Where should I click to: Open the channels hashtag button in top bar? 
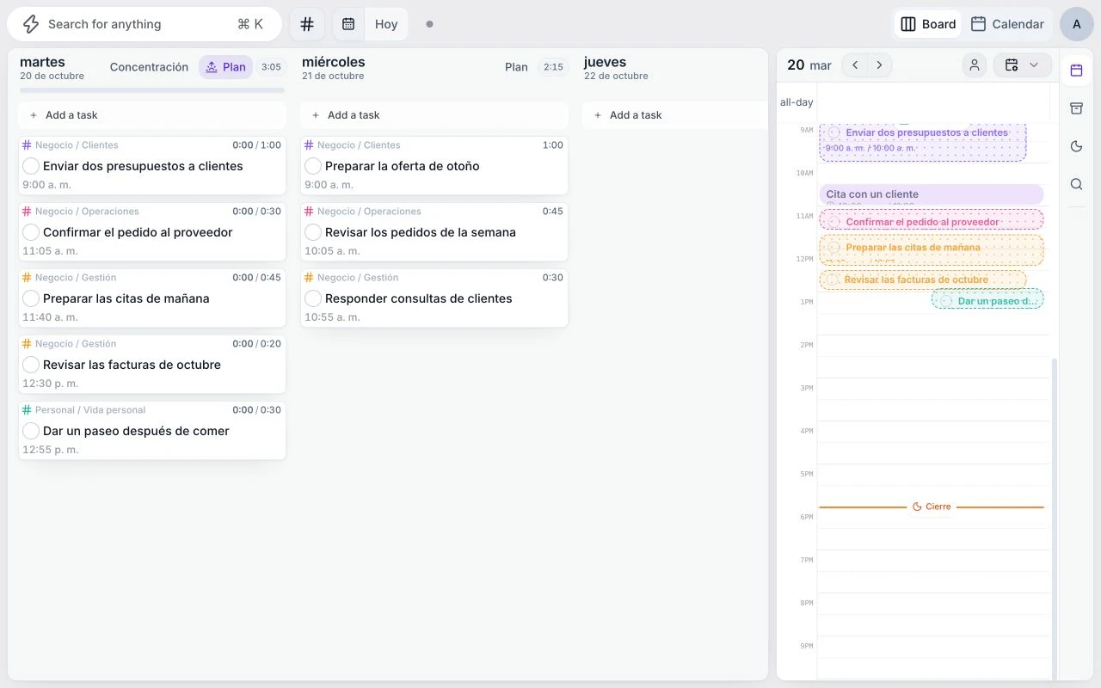307,24
